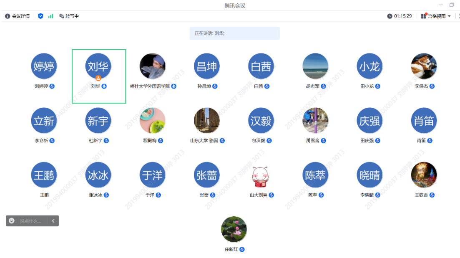The height and width of the screenshot is (258, 460).
Task: Click the microphone icon next to 刘华
Action: [104, 86]
